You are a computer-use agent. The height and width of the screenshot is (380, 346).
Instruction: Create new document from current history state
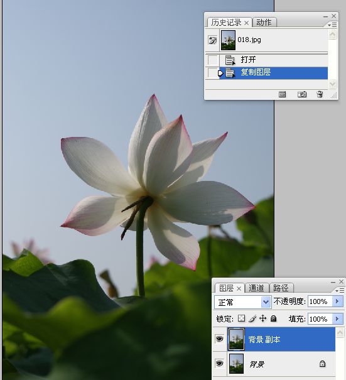point(283,94)
